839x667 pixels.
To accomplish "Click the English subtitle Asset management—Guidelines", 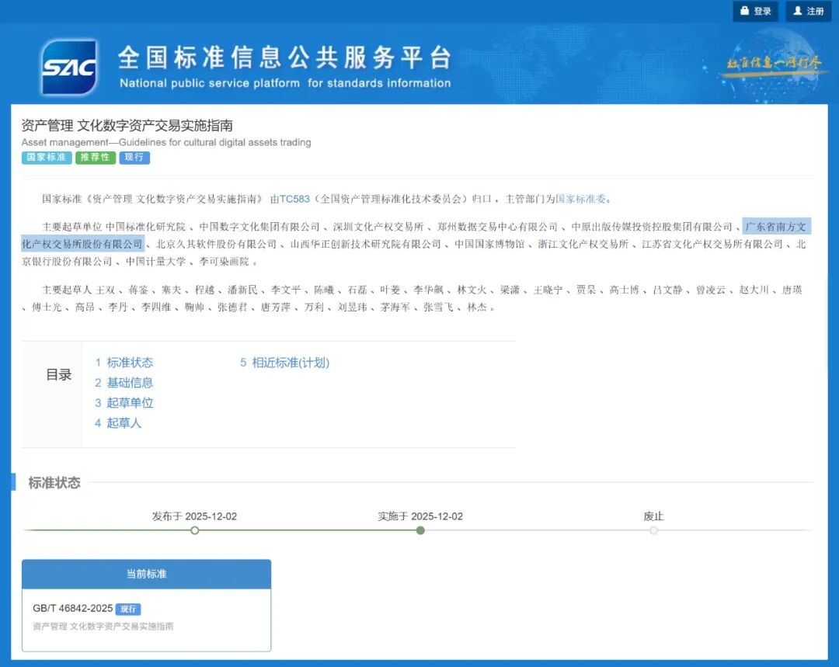I will (x=166, y=142).
